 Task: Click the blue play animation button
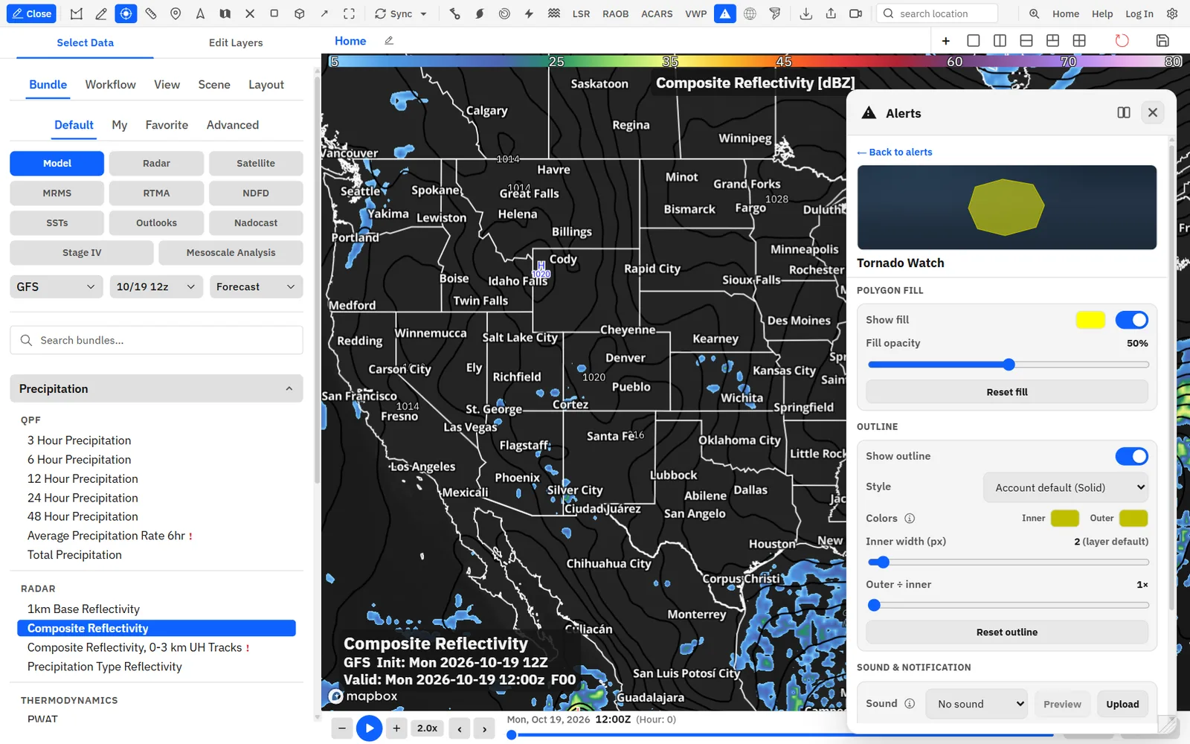(x=369, y=728)
